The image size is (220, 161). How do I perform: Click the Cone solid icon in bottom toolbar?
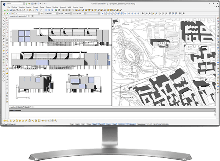(x=11, y=121)
